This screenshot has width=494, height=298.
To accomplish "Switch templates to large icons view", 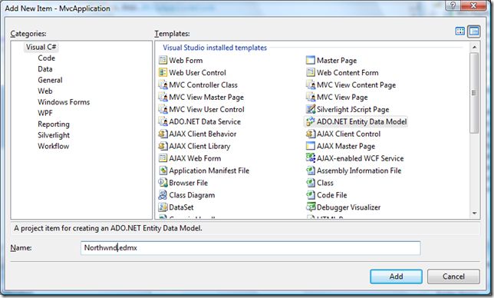I will pos(460,31).
